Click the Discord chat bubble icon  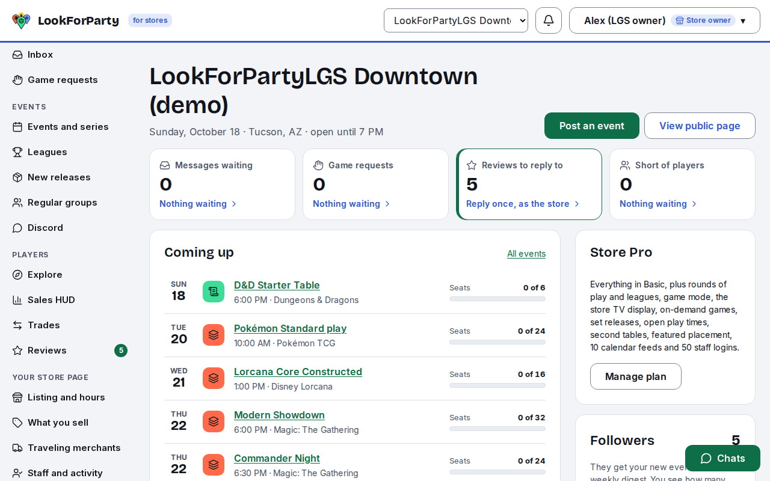(x=17, y=228)
